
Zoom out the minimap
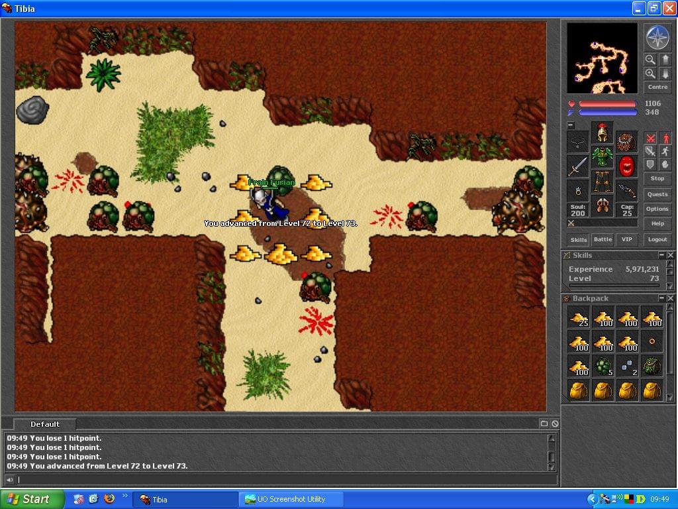[x=650, y=59]
